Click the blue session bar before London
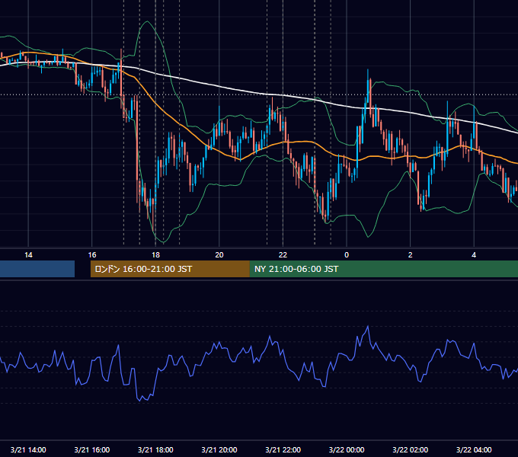 (x=37, y=269)
